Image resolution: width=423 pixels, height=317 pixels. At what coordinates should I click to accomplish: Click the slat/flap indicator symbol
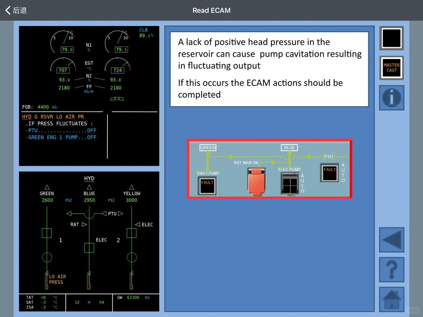click(117, 99)
